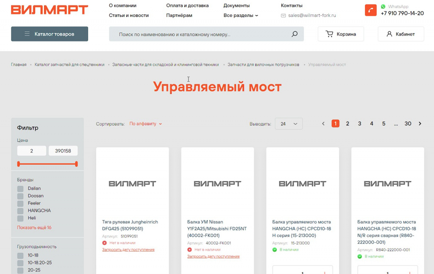
Task: Check the Dalian brand checkbox
Action: tap(20, 189)
